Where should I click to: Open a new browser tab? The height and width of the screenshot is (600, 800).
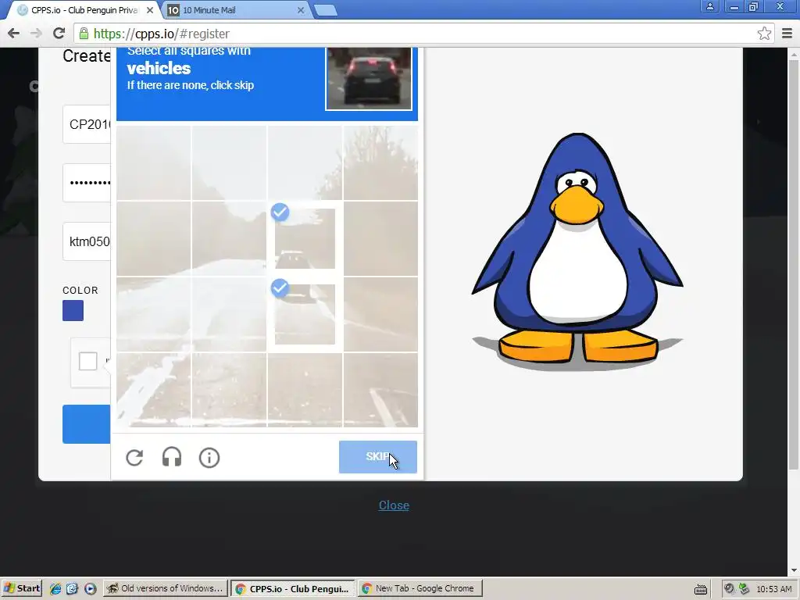coord(325,10)
